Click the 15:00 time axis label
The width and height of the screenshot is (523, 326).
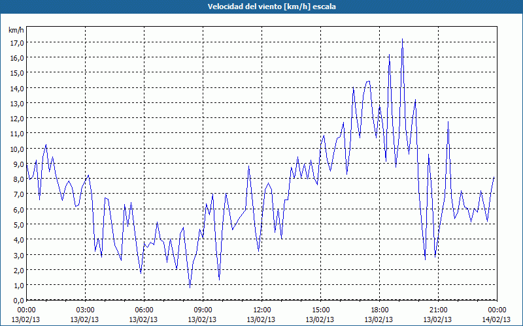320,310
